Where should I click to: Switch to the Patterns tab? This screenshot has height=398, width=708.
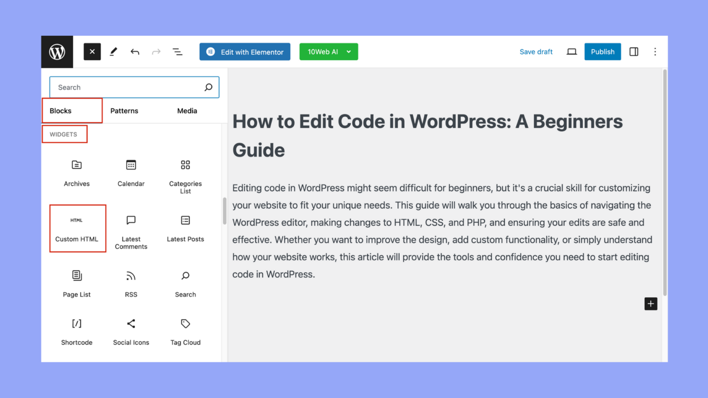click(x=124, y=111)
